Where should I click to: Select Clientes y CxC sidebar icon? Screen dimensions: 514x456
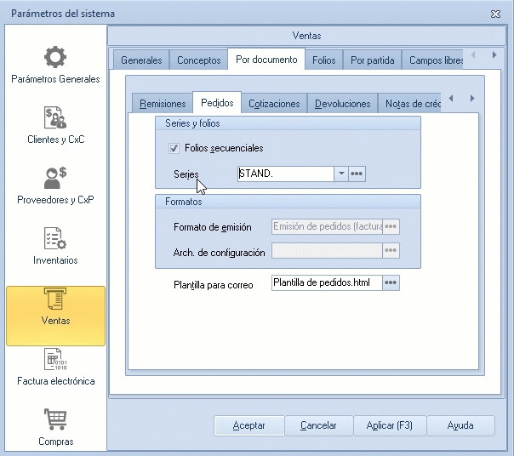tap(55, 118)
